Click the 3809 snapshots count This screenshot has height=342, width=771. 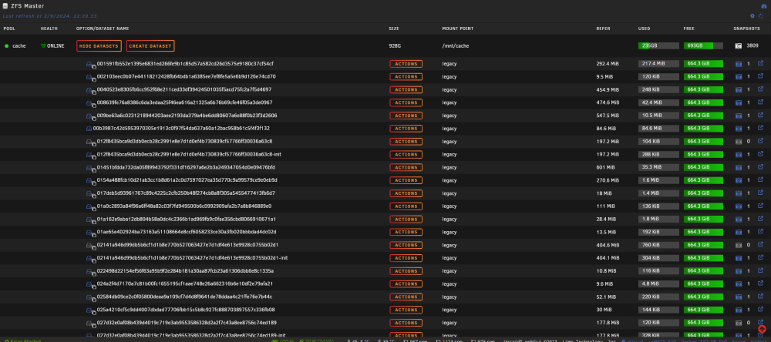point(752,45)
